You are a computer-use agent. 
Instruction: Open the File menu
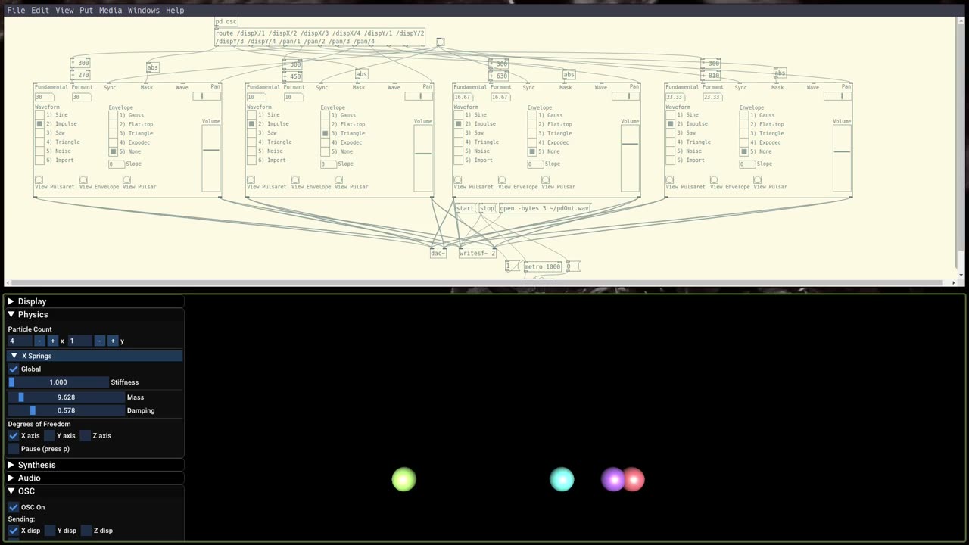point(16,10)
